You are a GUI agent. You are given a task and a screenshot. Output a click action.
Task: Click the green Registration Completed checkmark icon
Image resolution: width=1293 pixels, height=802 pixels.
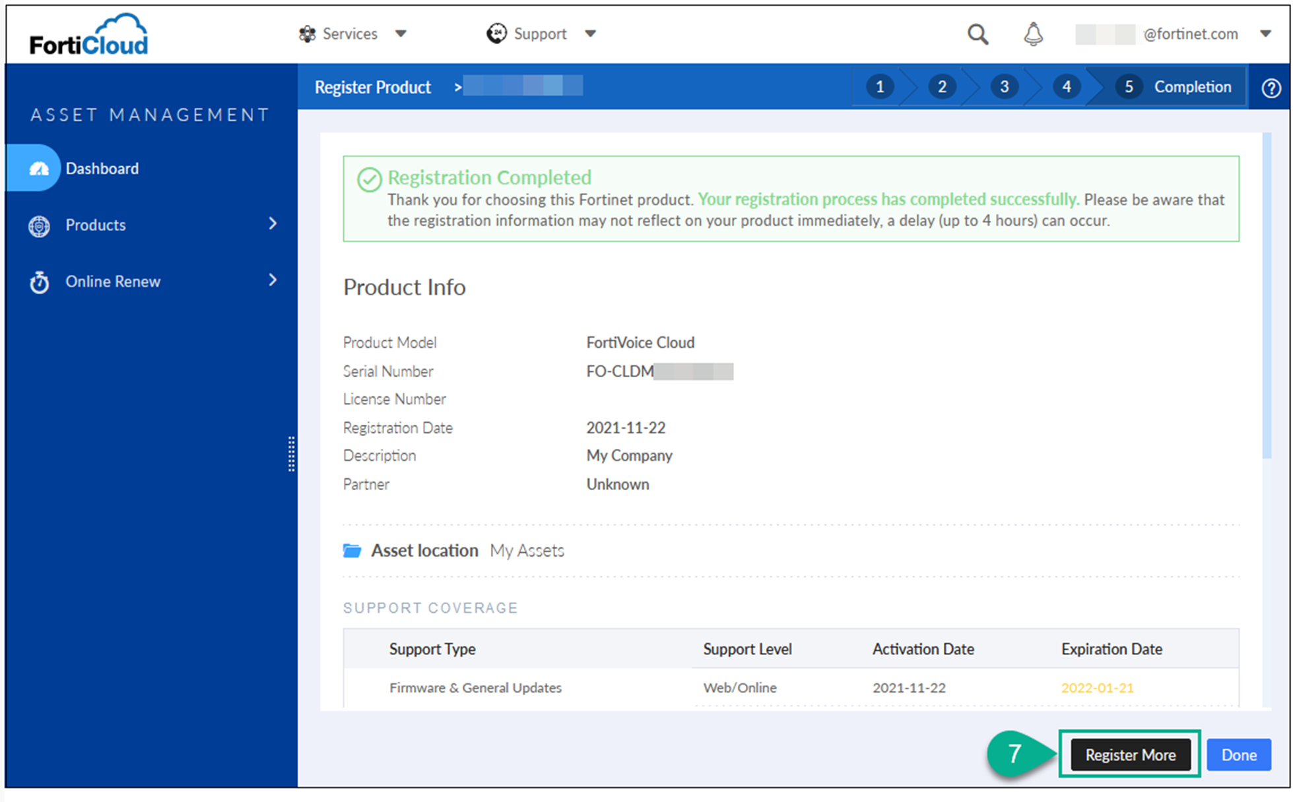pyautogui.click(x=369, y=179)
